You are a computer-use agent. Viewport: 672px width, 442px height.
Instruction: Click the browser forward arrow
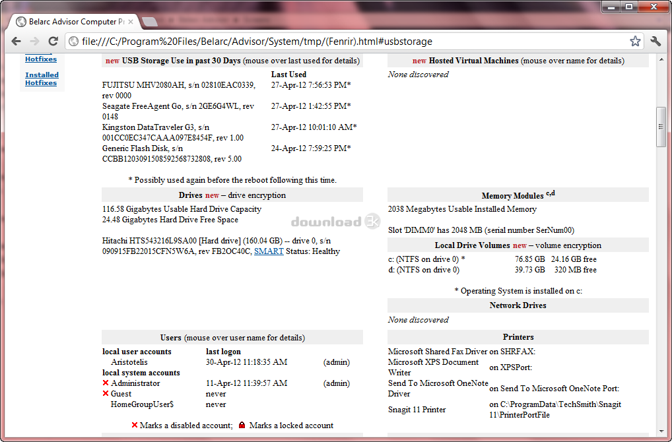35,41
